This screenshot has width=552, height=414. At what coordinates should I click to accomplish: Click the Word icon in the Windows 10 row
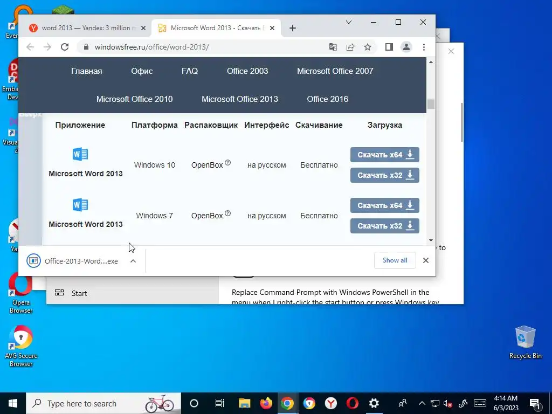(80, 154)
